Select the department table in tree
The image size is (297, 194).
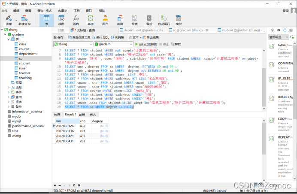[x=27, y=54]
